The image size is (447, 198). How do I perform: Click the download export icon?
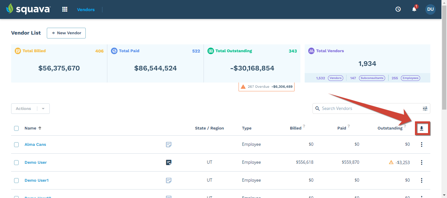click(x=422, y=128)
